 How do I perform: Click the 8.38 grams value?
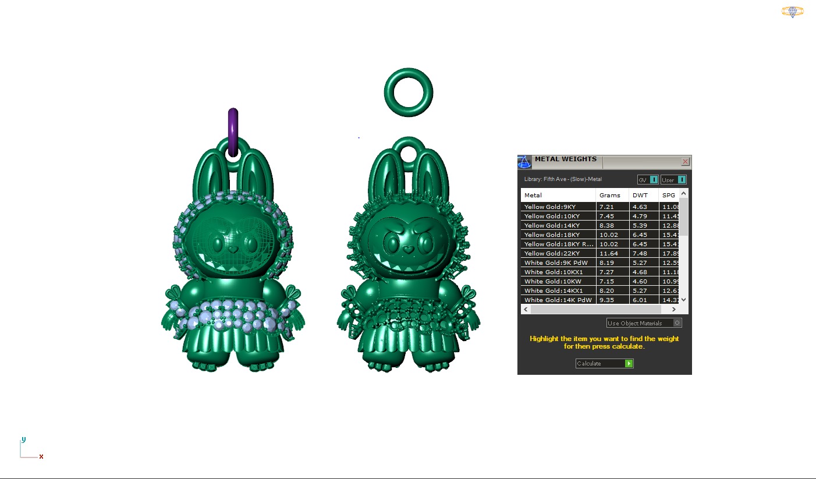606,225
